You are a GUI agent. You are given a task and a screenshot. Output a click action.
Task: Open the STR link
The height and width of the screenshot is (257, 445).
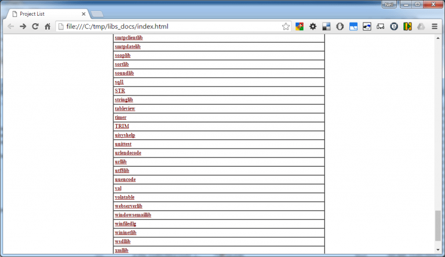120,91
